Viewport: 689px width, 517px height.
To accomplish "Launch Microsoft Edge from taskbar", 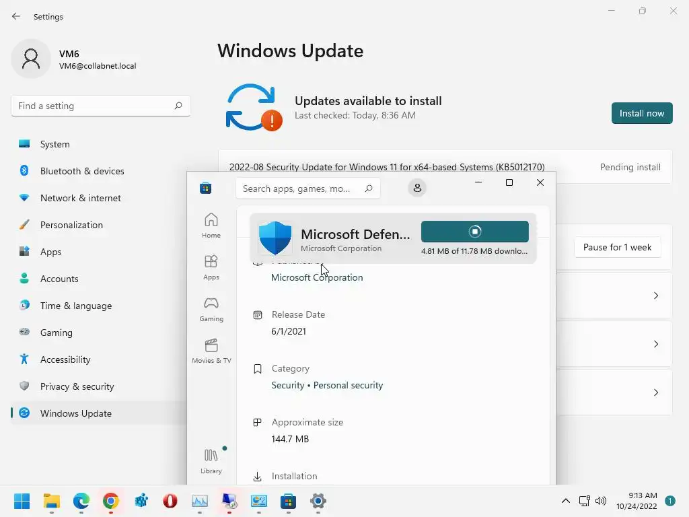I will tap(81, 501).
